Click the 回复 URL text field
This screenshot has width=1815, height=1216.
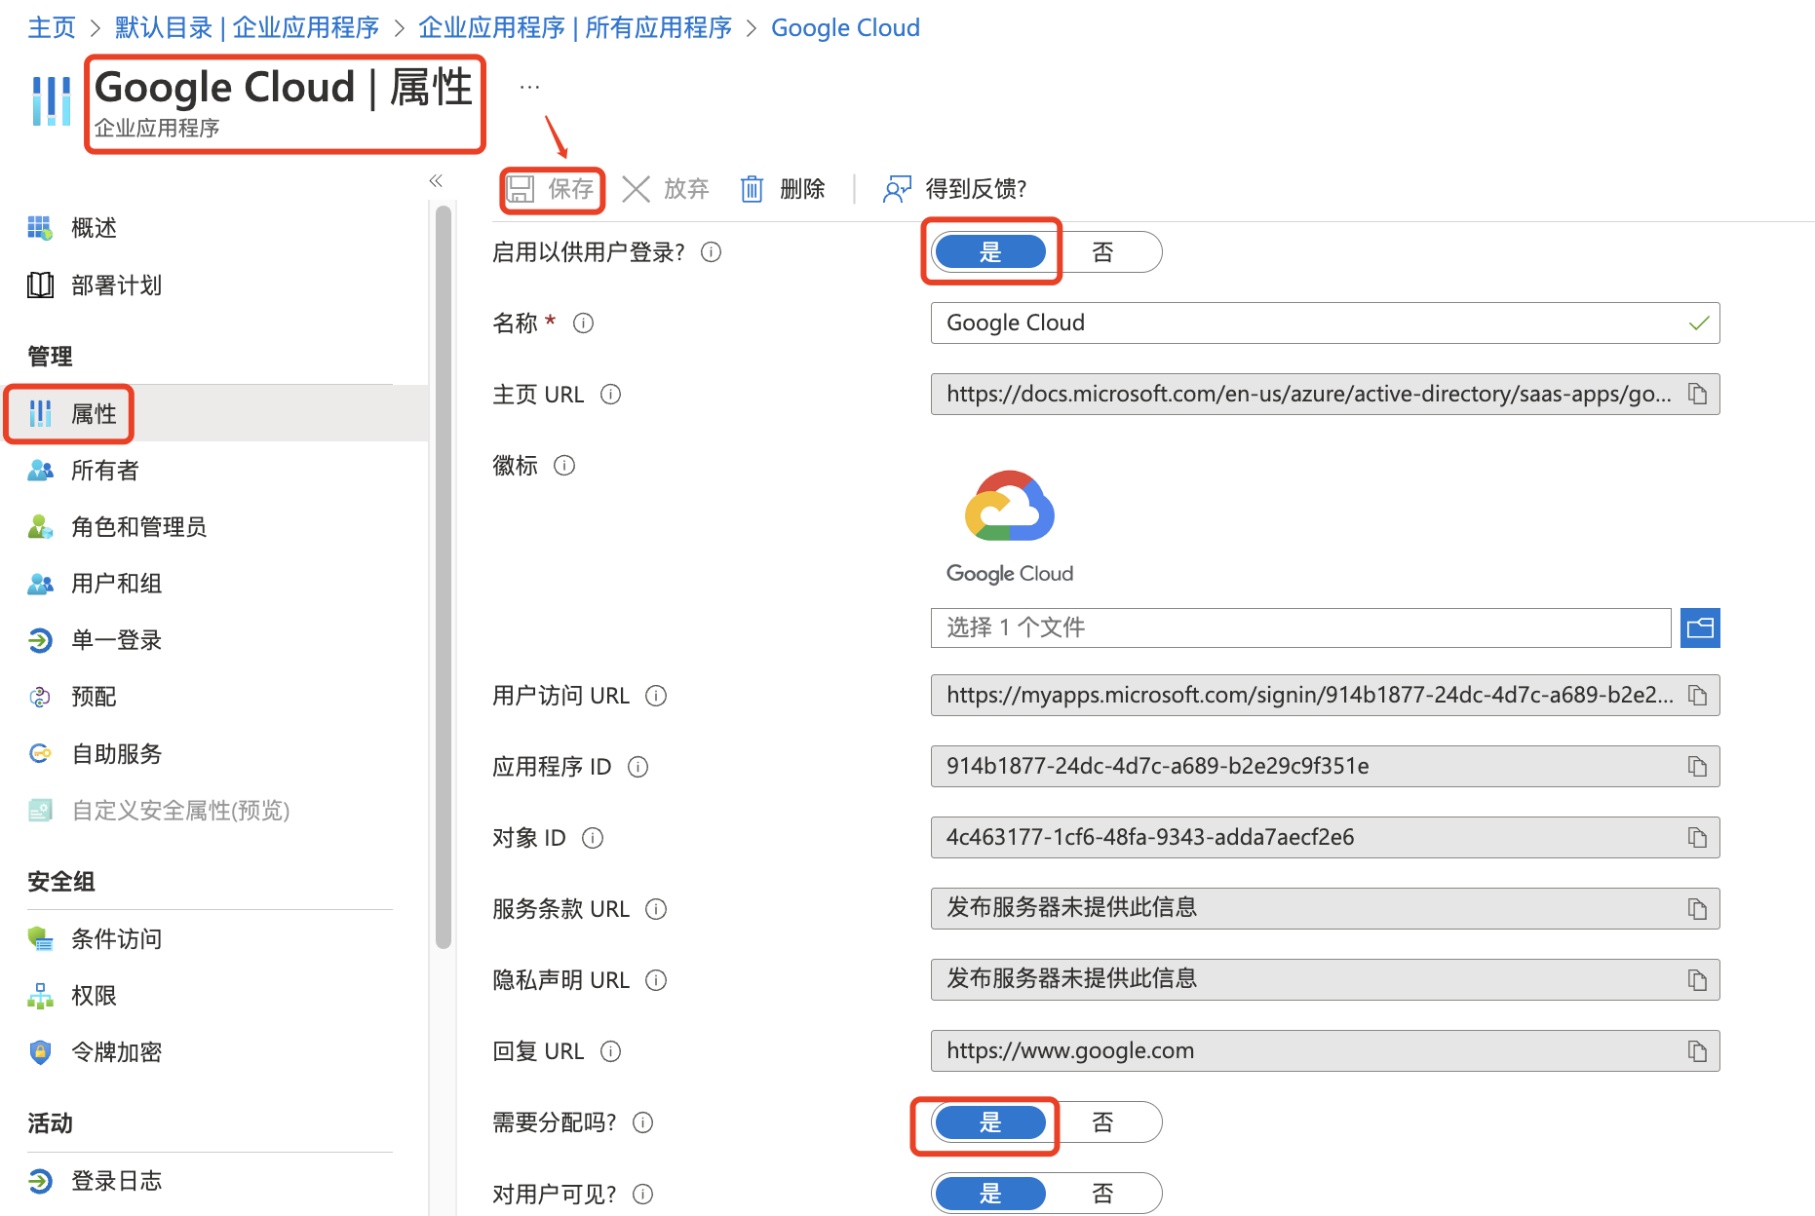1326,1050
